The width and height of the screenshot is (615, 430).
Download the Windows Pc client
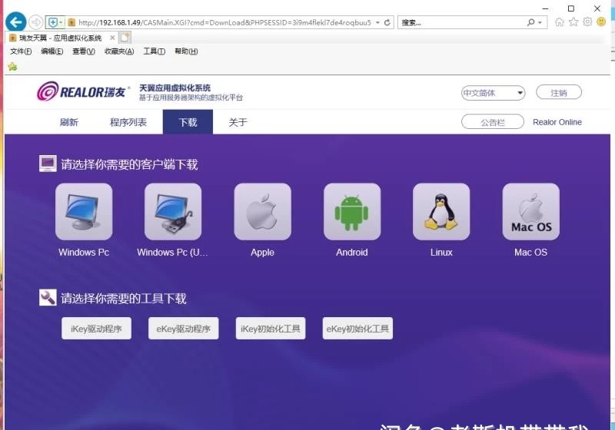point(84,211)
